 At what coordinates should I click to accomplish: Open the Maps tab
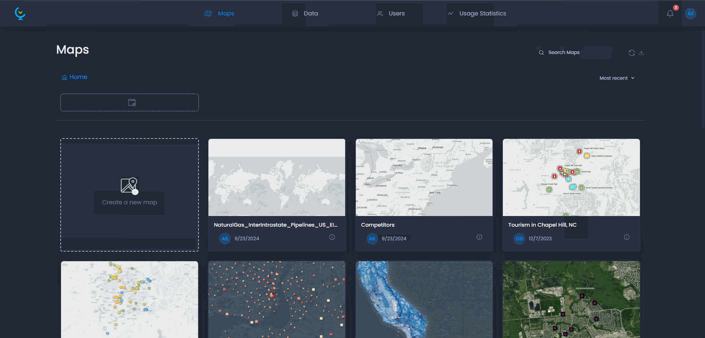pos(219,14)
